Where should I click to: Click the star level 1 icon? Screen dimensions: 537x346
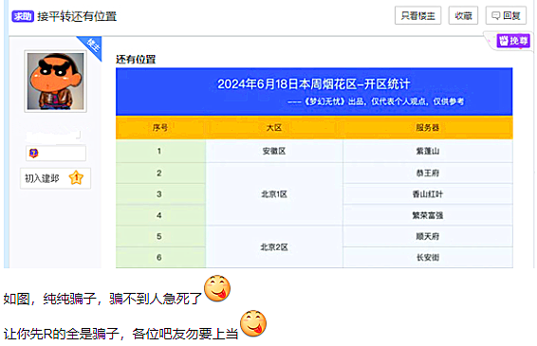pyautogui.click(x=76, y=178)
